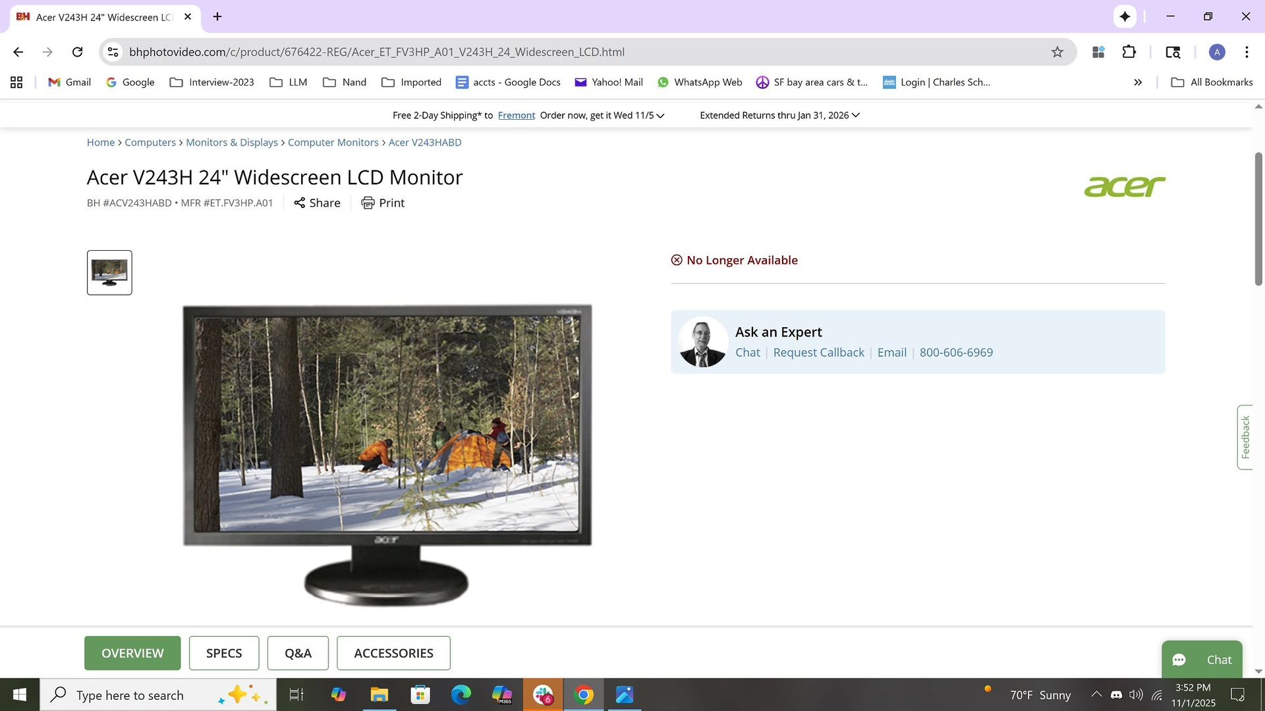This screenshot has width=1265, height=711.
Task: Expand the Extended Returns chevron
Action: coord(855,115)
